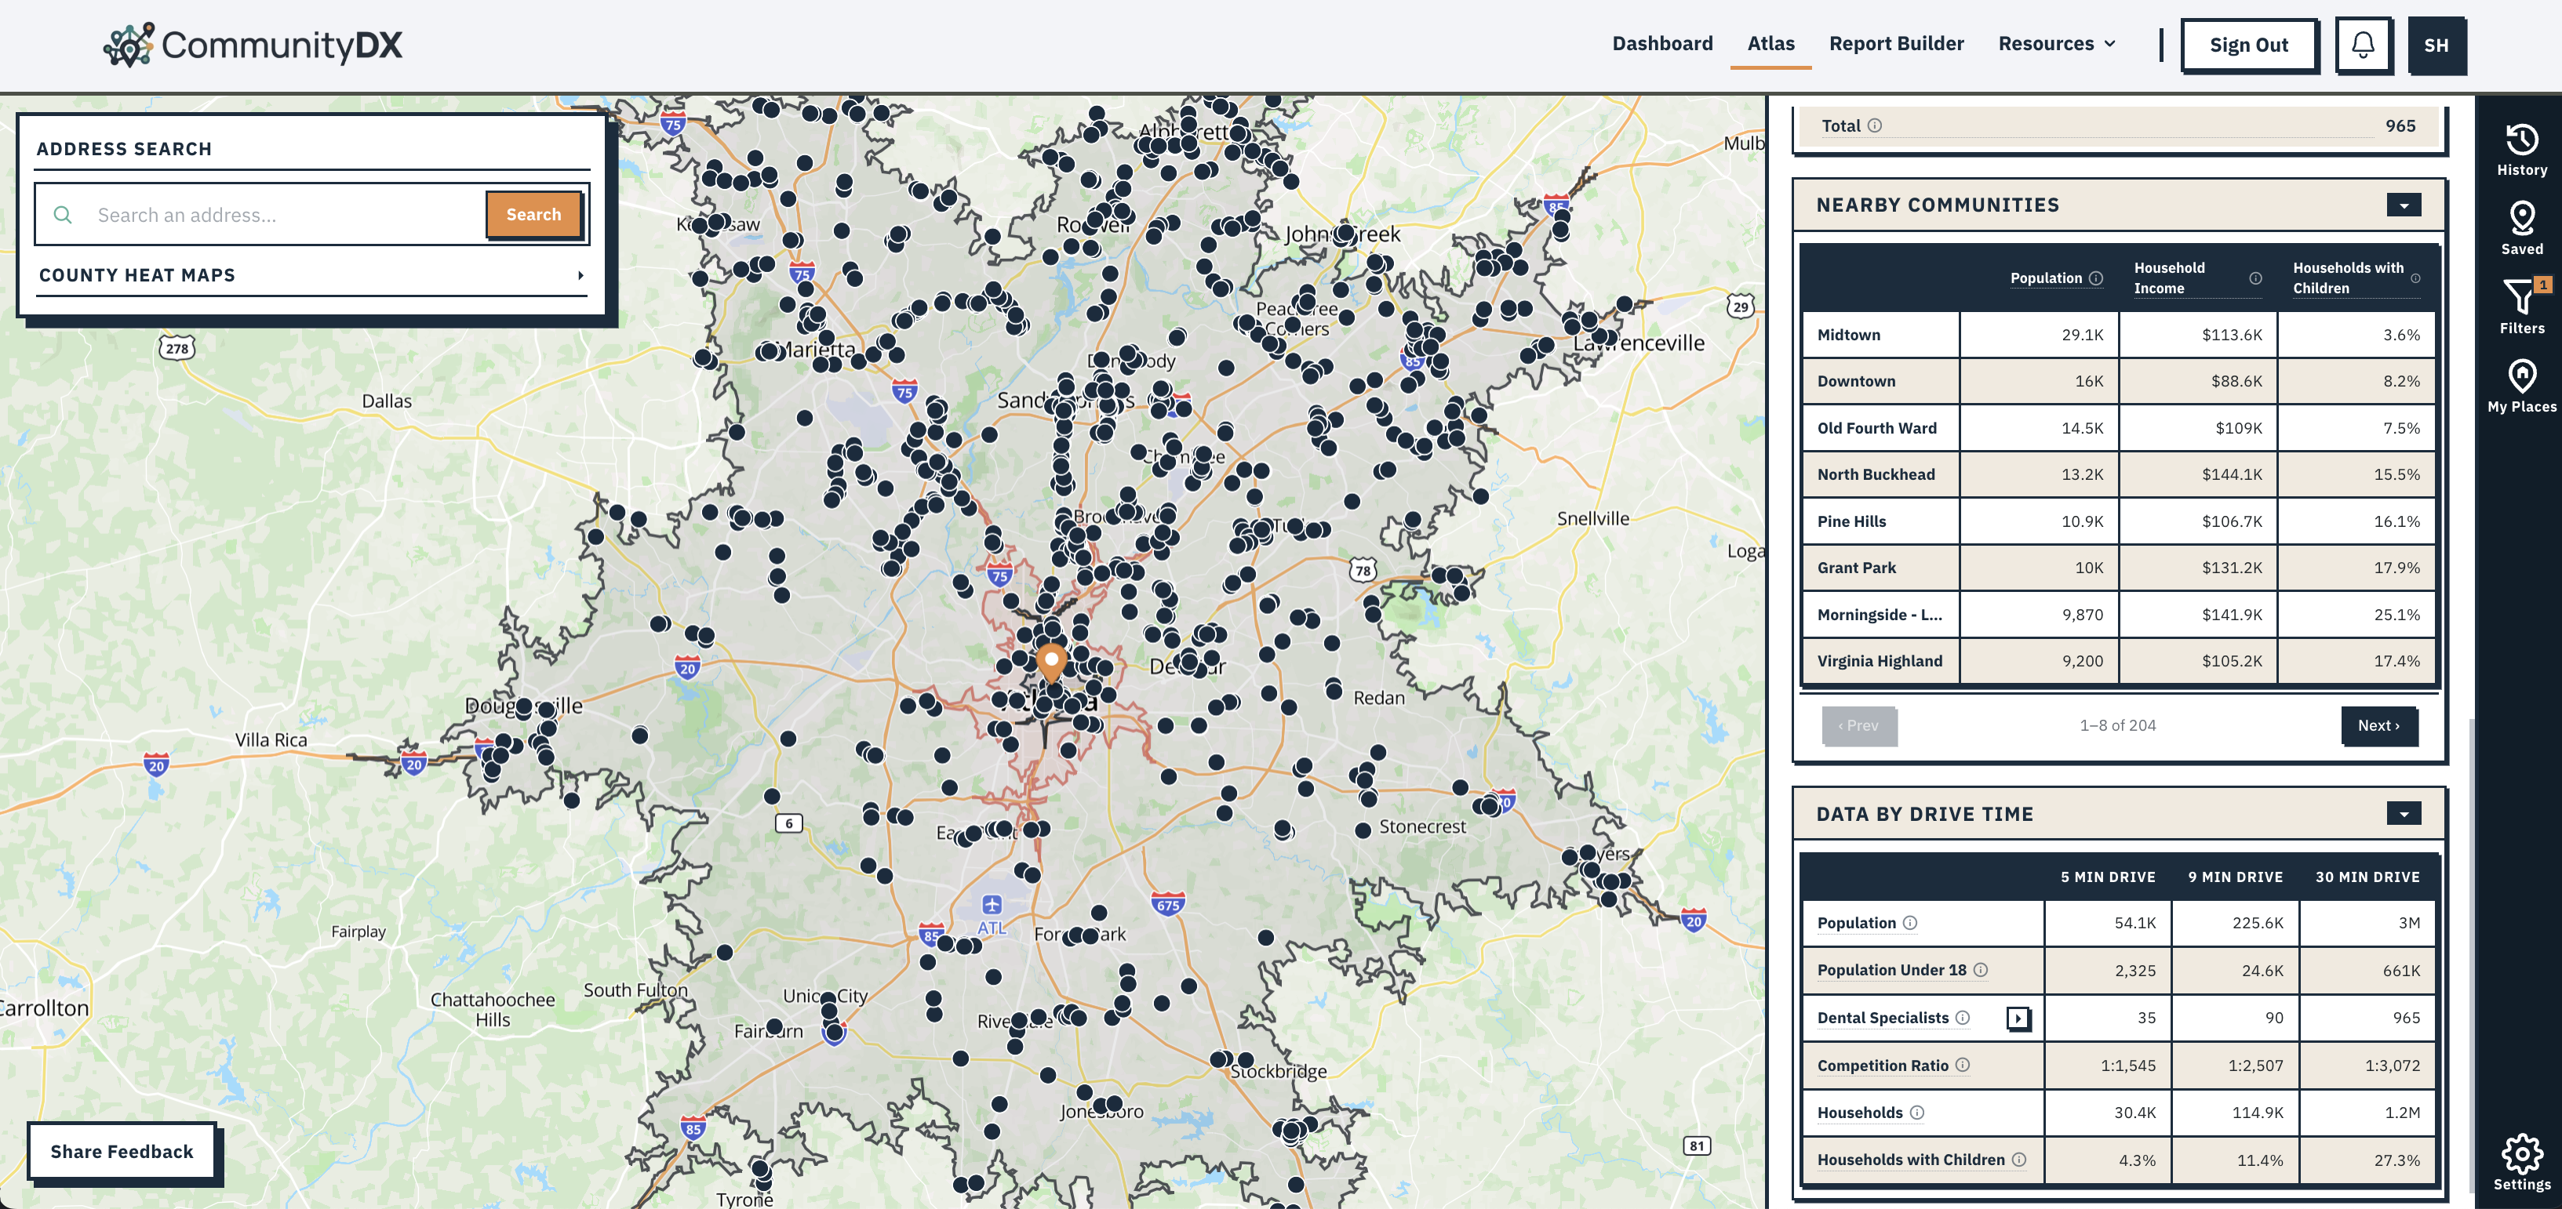Click the Population Under 18 label
The height and width of the screenshot is (1209, 2562).
(x=1891, y=969)
